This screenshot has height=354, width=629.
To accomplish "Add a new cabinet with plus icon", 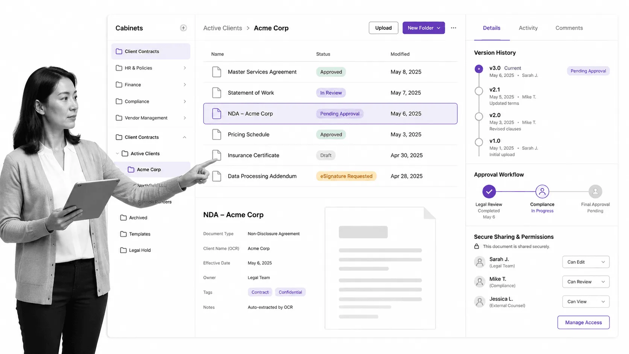I will pos(183,28).
